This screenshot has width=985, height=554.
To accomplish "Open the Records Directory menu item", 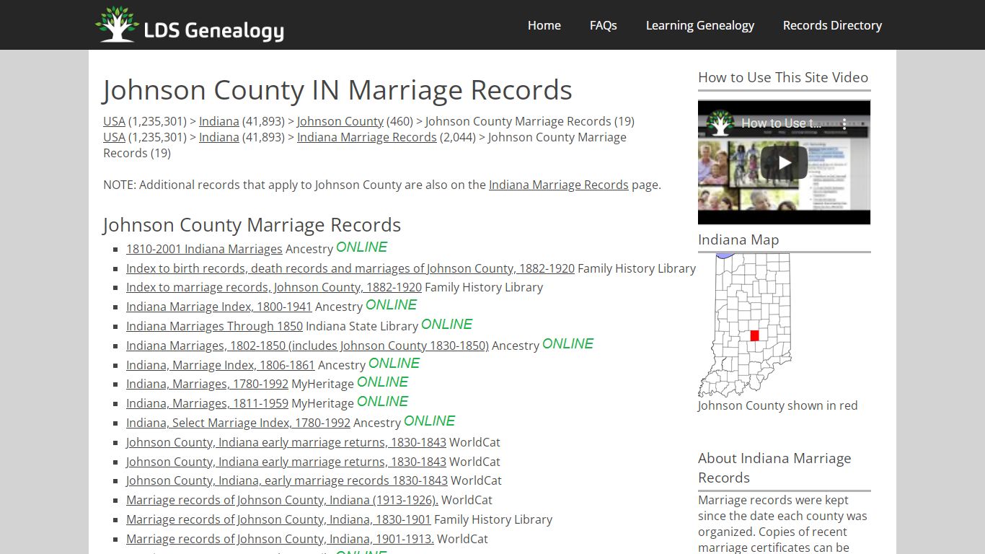I will pyautogui.click(x=832, y=25).
